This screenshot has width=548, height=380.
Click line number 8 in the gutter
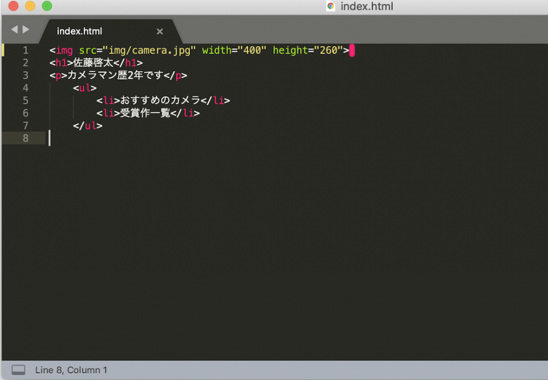[26, 138]
